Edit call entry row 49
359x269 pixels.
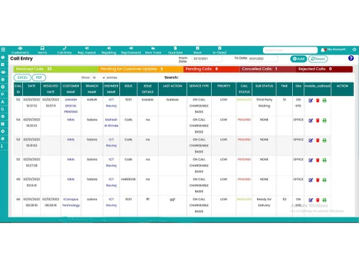pos(311,180)
